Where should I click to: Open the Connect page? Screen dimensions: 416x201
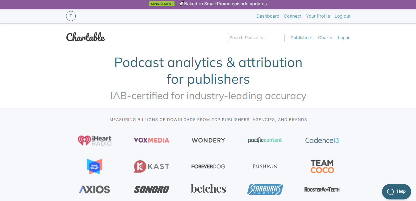click(x=292, y=16)
